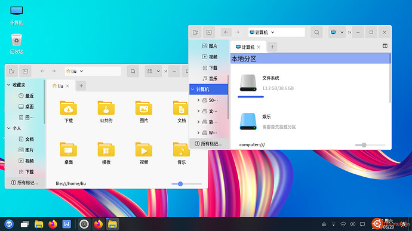Go forward in liu window

pos(54,71)
